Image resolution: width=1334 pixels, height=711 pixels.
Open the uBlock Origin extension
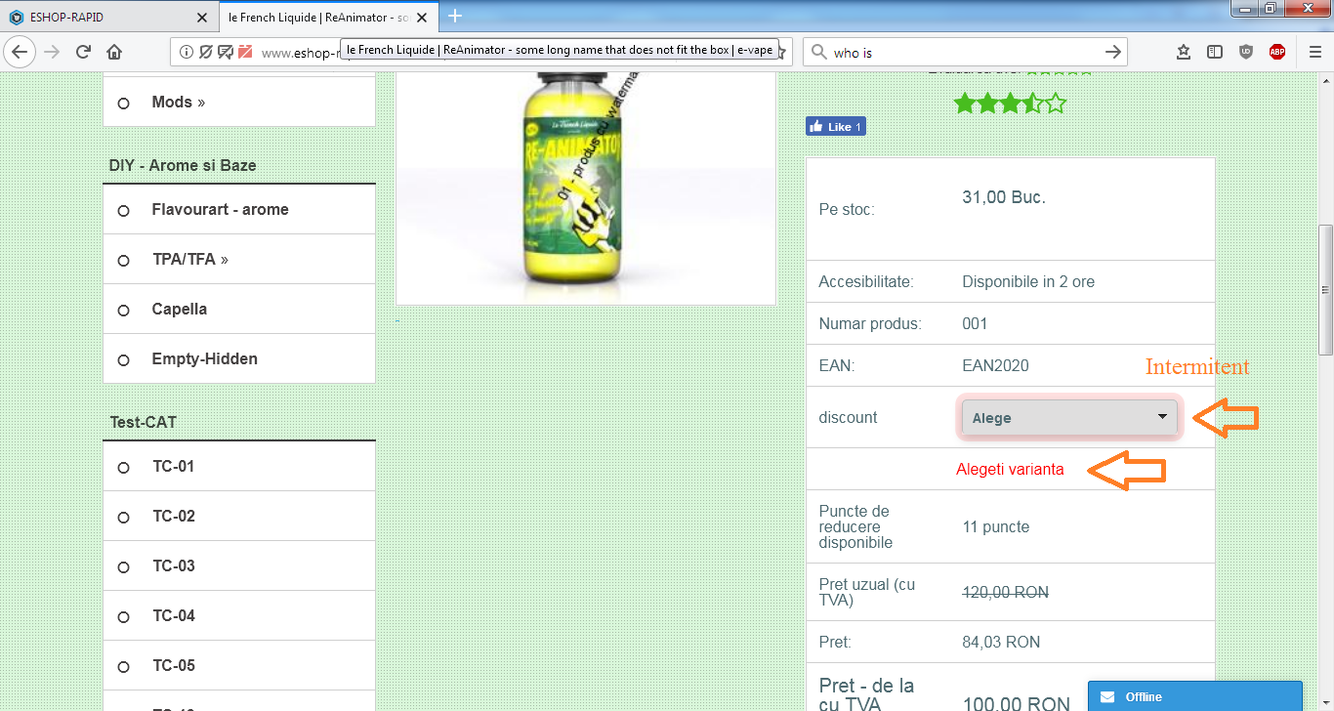pos(1246,53)
